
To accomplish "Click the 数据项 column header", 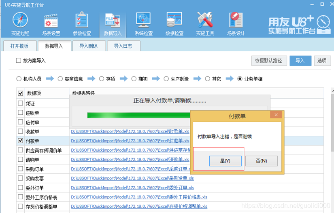I will tap(34, 93).
